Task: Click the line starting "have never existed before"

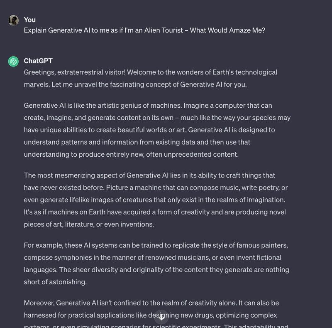Action: [156, 188]
